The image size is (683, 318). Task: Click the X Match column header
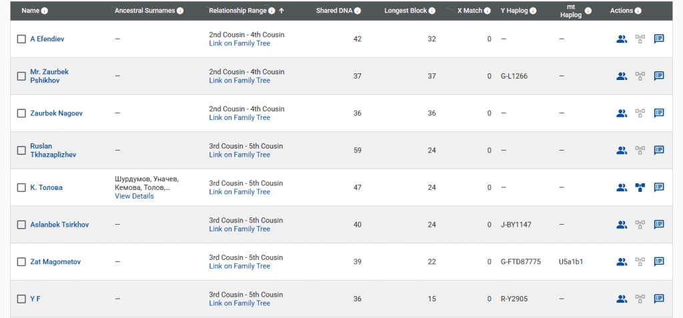[x=470, y=11]
